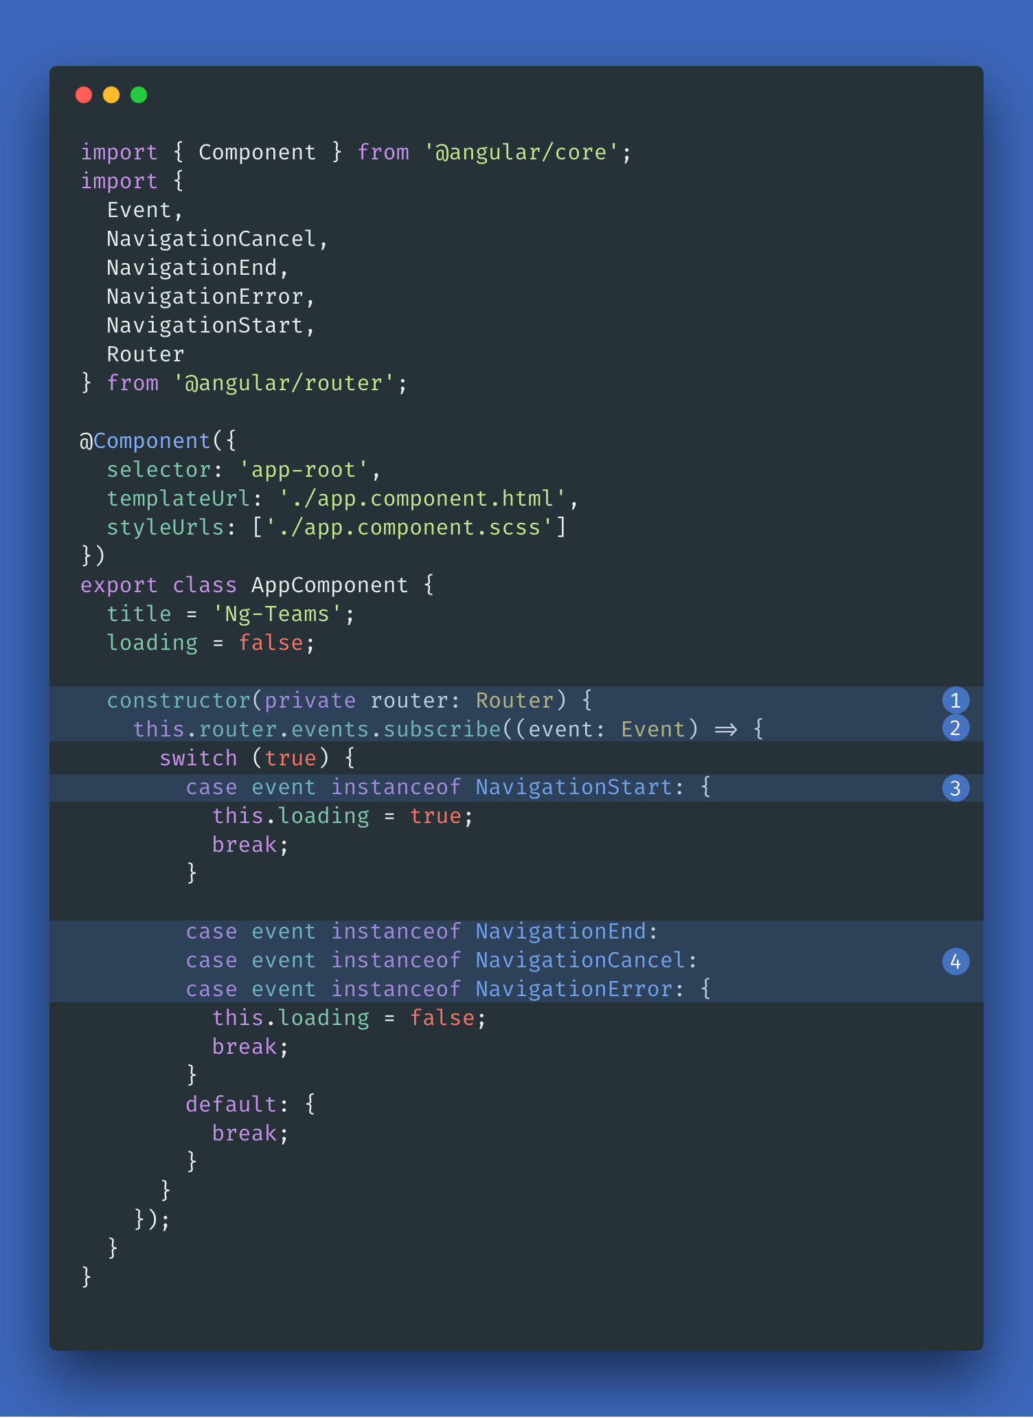Click "Router" in the import list
This screenshot has height=1418, width=1033.
click(x=146, y=354)
